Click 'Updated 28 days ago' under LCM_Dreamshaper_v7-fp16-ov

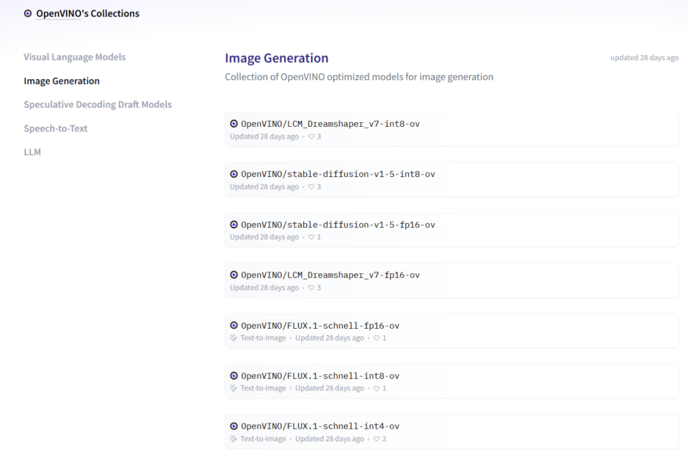click(x=264, y=288)
